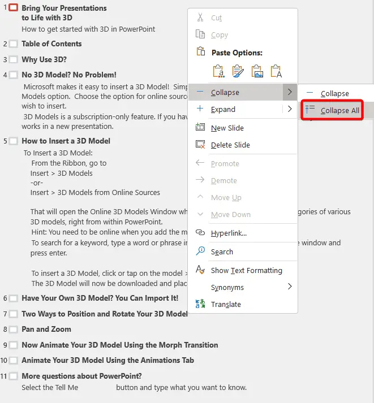Click the title 'How to Insert a 3D Model'
Viewport: 374px width, 403px height.
click(66, 141)
